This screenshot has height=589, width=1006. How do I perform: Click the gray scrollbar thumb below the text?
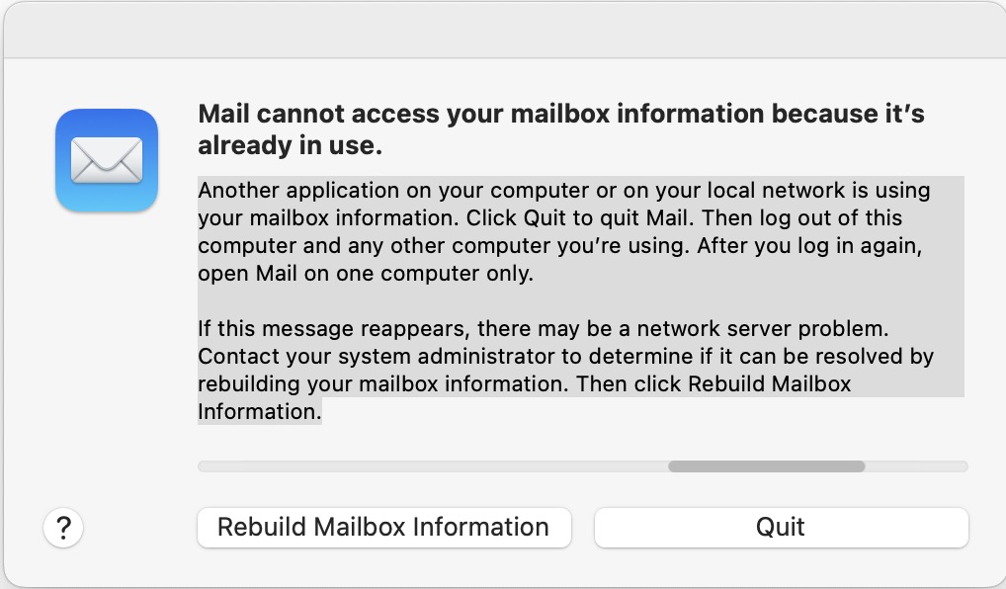[x=766, y=464]
